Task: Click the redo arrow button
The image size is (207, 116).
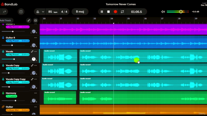Action: (5, 12)
